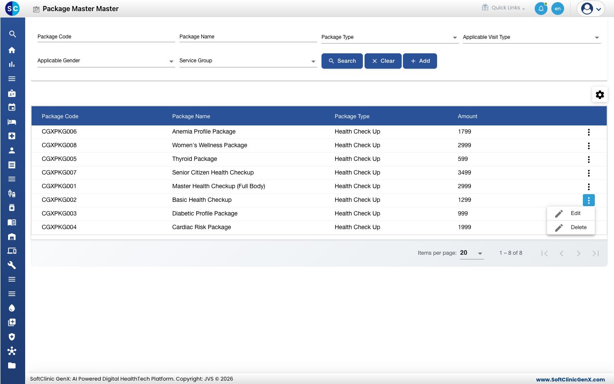This screenshot has height=384, width=614.
Task: Open the person profile sidebar icon
Action: [x=12, y=150]
